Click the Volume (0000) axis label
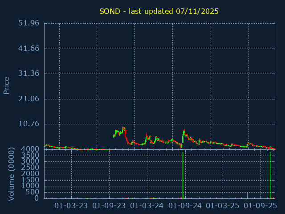285x214 pixels. click(12, 174)
